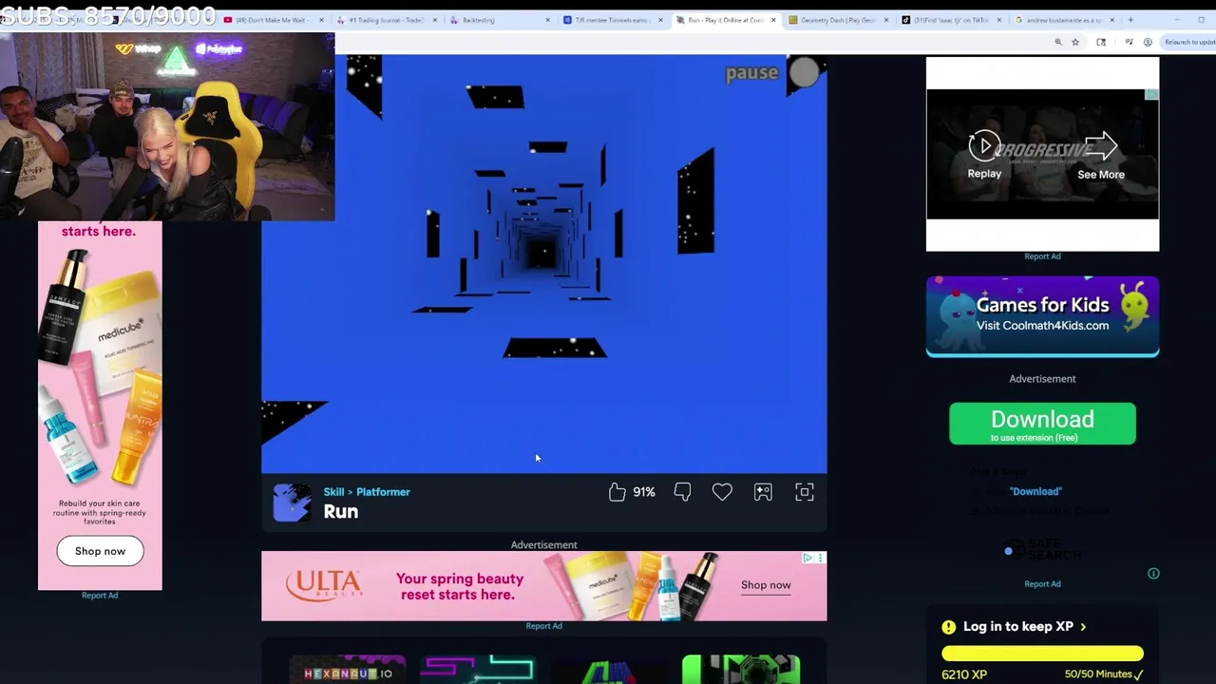
Task: Click the add-to-playlist icon under game
Action: point(763,491)
